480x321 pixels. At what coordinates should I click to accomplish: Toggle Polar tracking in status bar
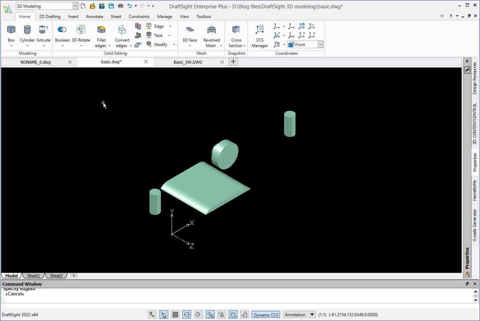(198, 314)
